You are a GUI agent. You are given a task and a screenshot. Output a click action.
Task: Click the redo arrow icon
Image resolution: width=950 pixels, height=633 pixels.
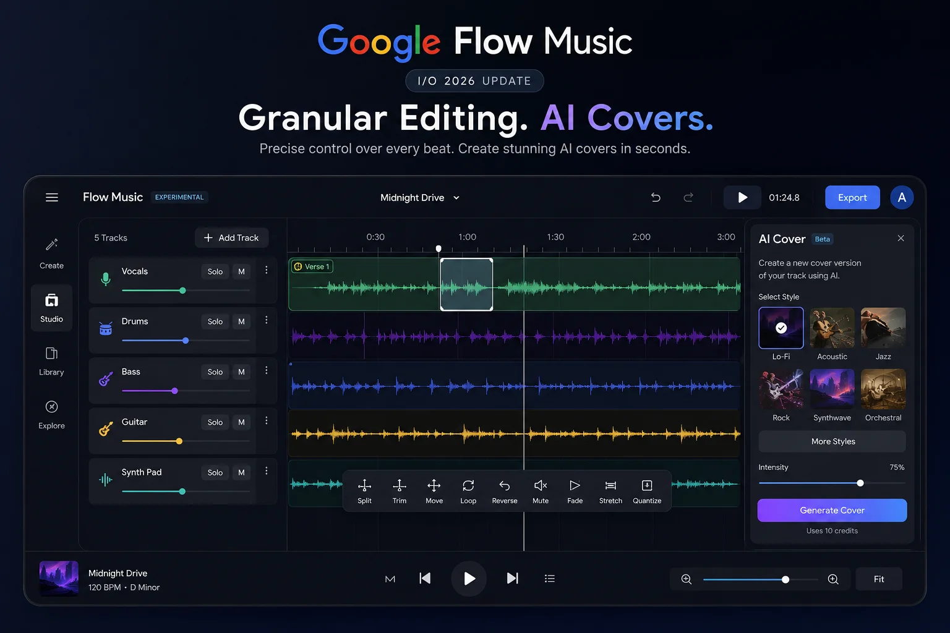(688, 197)
